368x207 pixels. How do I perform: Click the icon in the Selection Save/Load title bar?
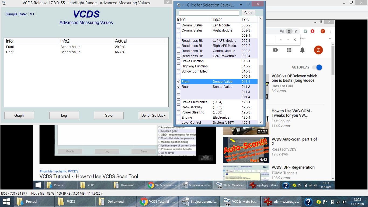click(x=178, y=5)
